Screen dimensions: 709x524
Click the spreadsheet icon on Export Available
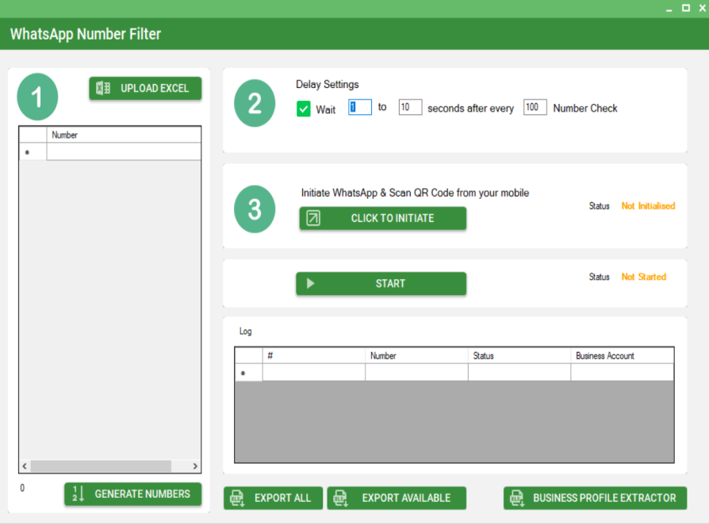(340, 498)
